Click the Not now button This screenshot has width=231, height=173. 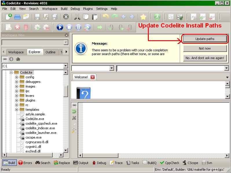pos(205,48)
